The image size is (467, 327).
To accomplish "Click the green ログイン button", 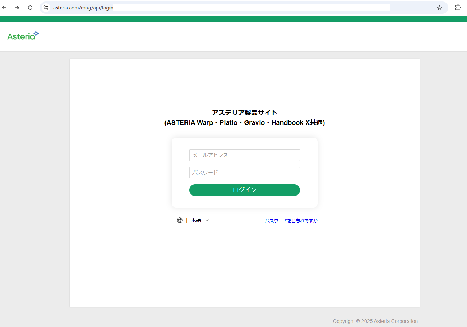I will tap(245, 190).
